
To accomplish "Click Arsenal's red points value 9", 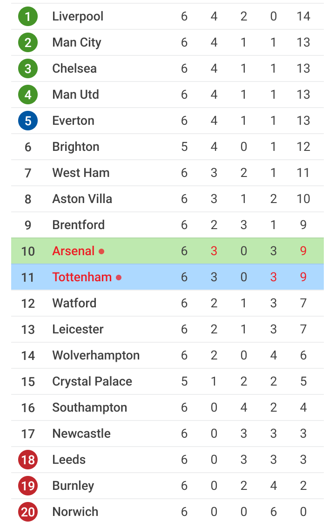I will click(303, 251).
